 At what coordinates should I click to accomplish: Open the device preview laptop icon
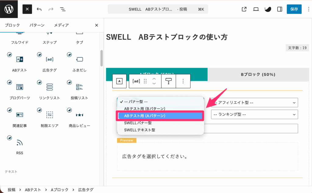coord(256,9)
